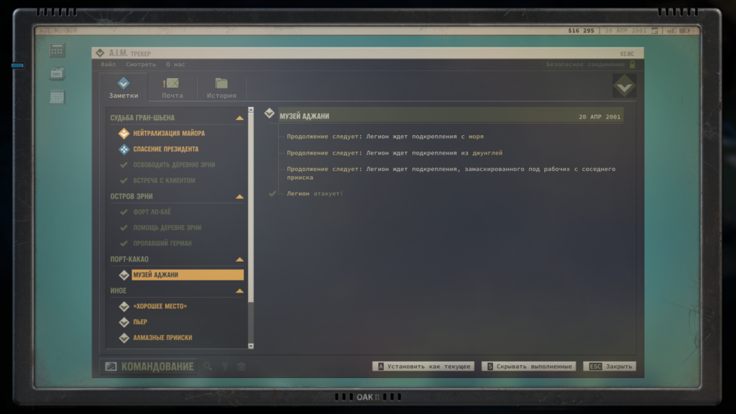
Task: Click the quest list scrollbar thumb
Action: tap(251, 208)
